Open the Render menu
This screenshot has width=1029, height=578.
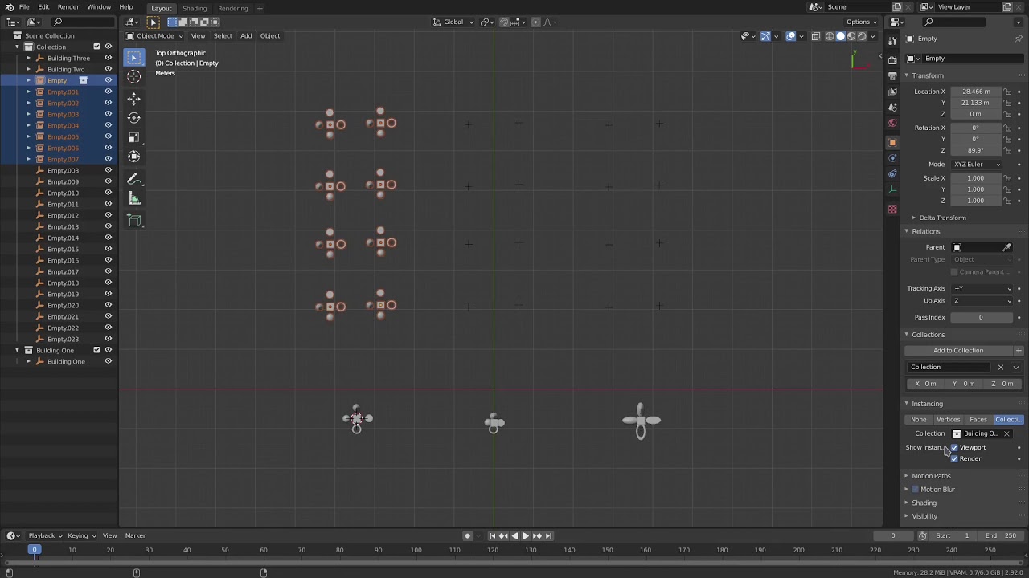coord(68,7)
